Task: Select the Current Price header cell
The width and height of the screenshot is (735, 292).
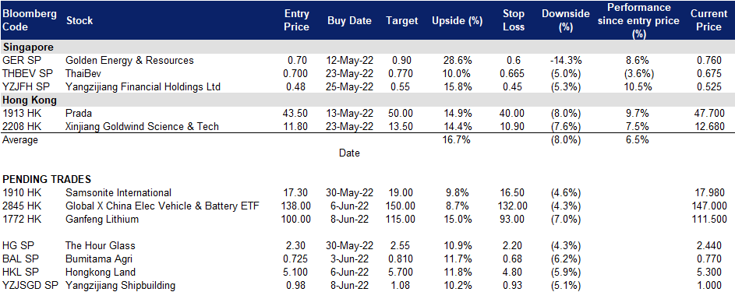Action: pos(708,20)
